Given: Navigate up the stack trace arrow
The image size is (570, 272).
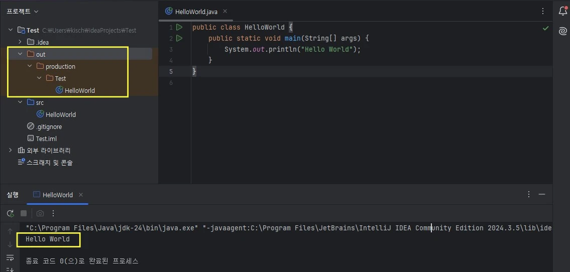Looking at the screenshot, I should tap(10, 231).
